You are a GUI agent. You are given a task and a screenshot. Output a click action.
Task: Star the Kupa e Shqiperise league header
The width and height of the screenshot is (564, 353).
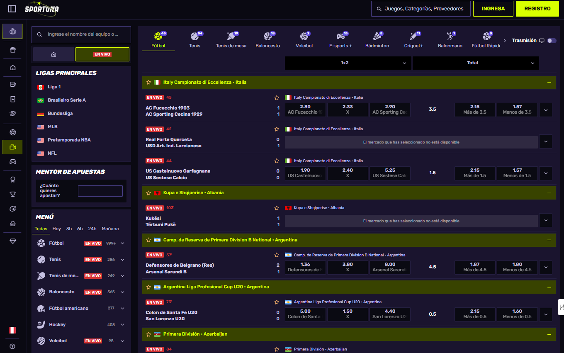pyautogui.click(x=148, y=193)
